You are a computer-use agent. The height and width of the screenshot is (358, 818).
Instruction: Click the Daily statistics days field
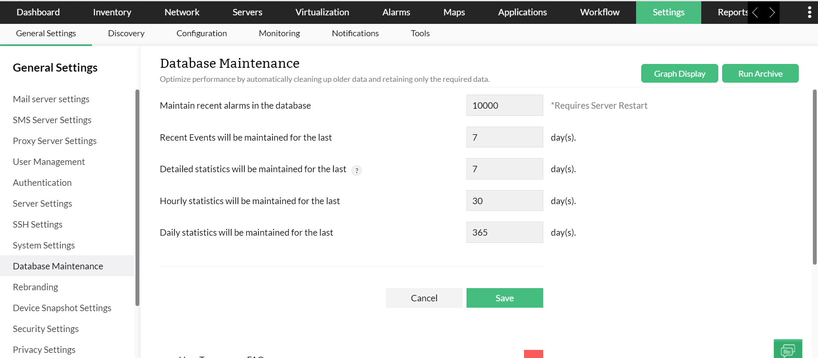click(x=504, y=232)
